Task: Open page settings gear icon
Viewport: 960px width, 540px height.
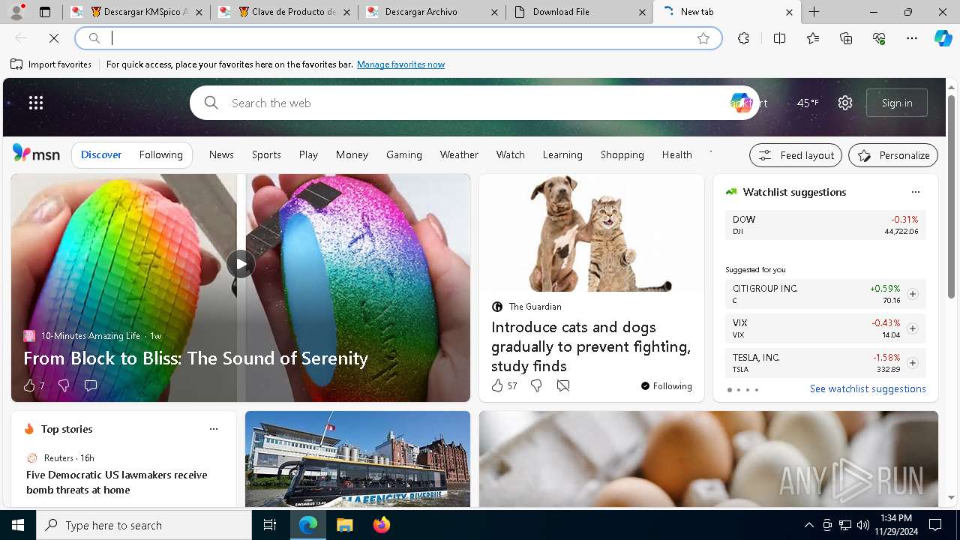Action: click(845, 103)
